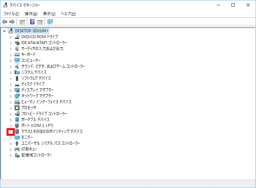256x188 pixels.
Task: Minimize the デバイス マネージャー window
Action: (x=218, y=5)
